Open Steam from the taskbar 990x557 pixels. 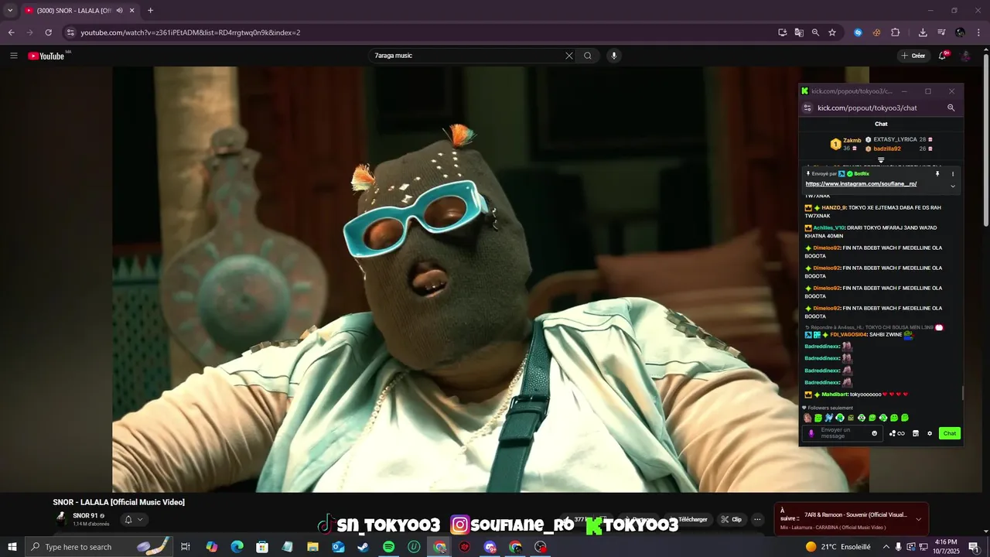(x=363, y=547)
